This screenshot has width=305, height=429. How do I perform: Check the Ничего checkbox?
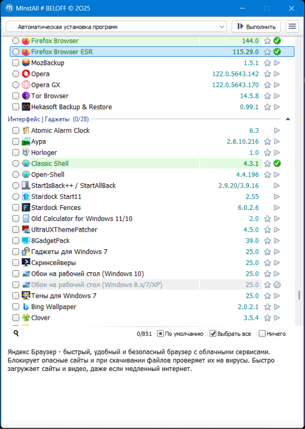coord(262,334)
